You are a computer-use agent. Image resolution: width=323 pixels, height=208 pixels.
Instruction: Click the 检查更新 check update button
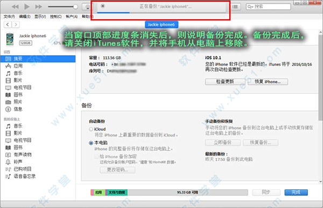click(x=225, y=81)
